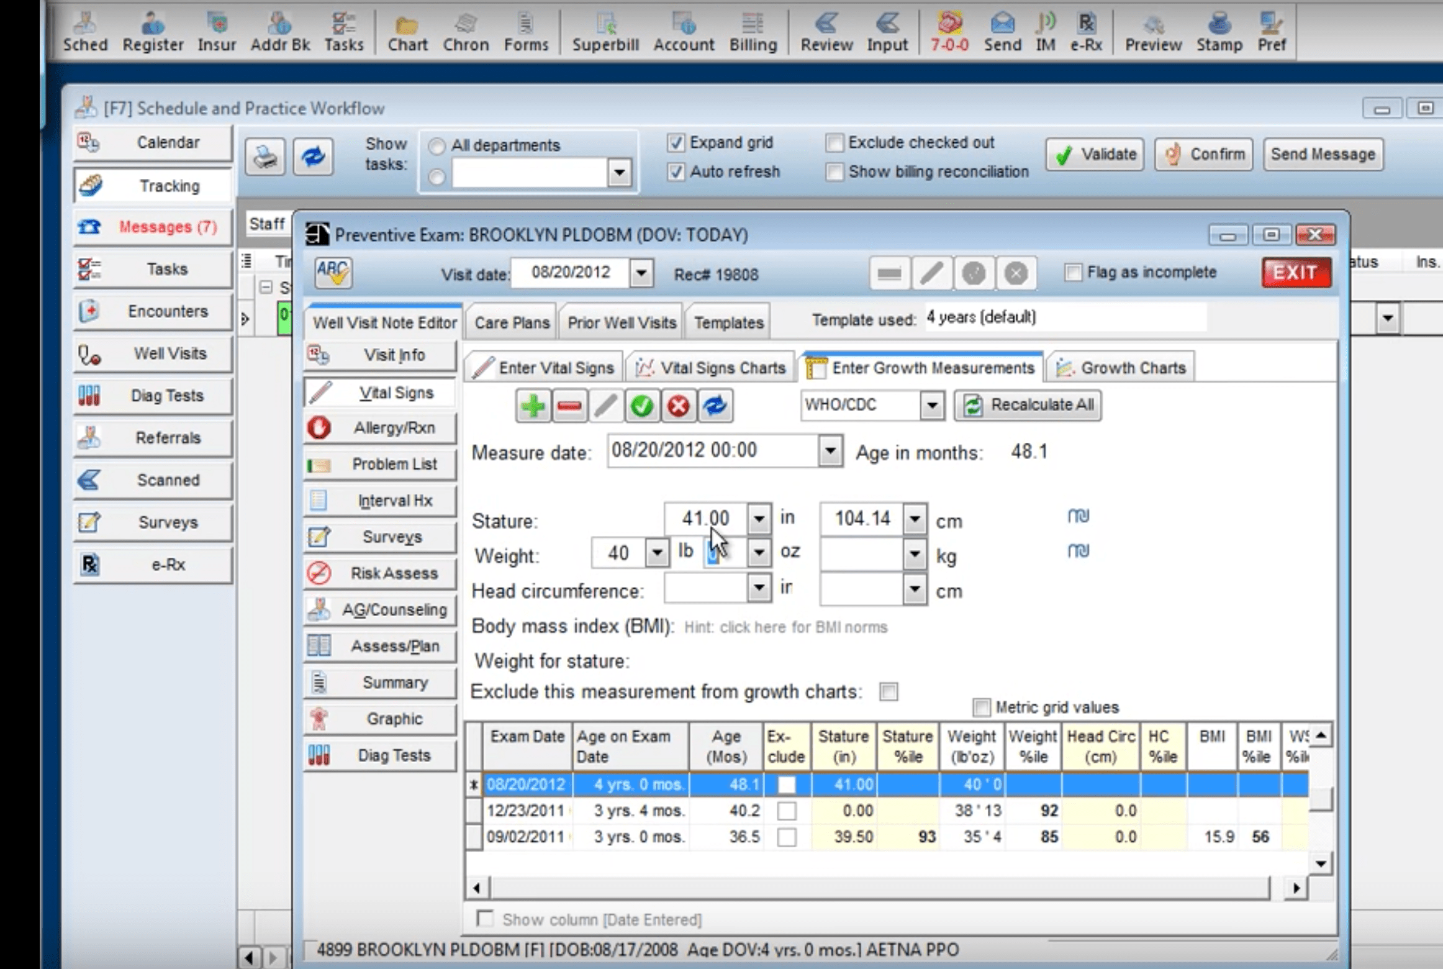Check Flag as incomplete
Screen dimensions: 1443x969
[x=1074, y=271]
